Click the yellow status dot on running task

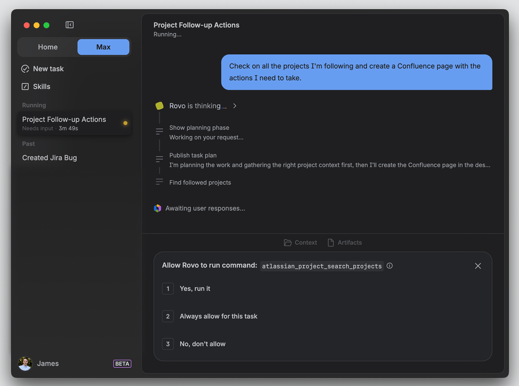click(x=125, y=123)
